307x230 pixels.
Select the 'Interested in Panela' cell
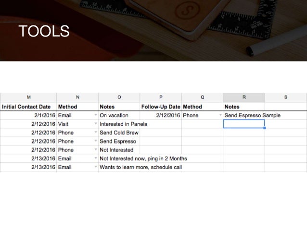(119, 124)
